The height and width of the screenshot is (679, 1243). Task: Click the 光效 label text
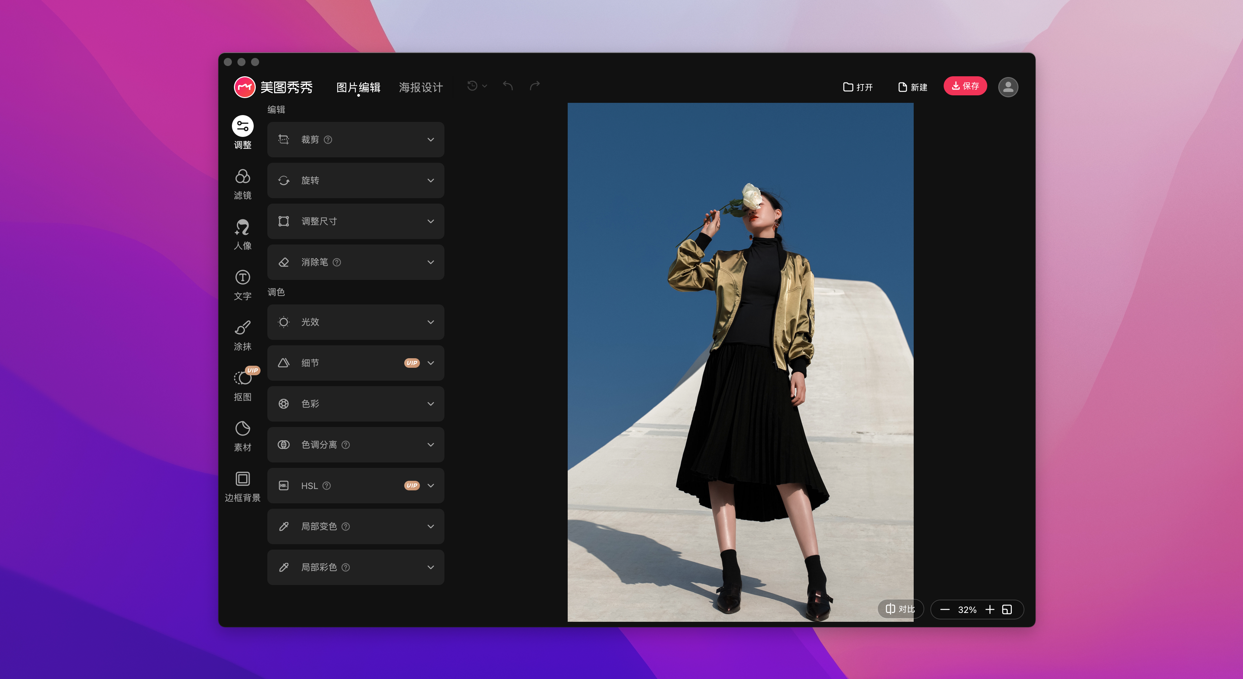(x=310, y=322)
